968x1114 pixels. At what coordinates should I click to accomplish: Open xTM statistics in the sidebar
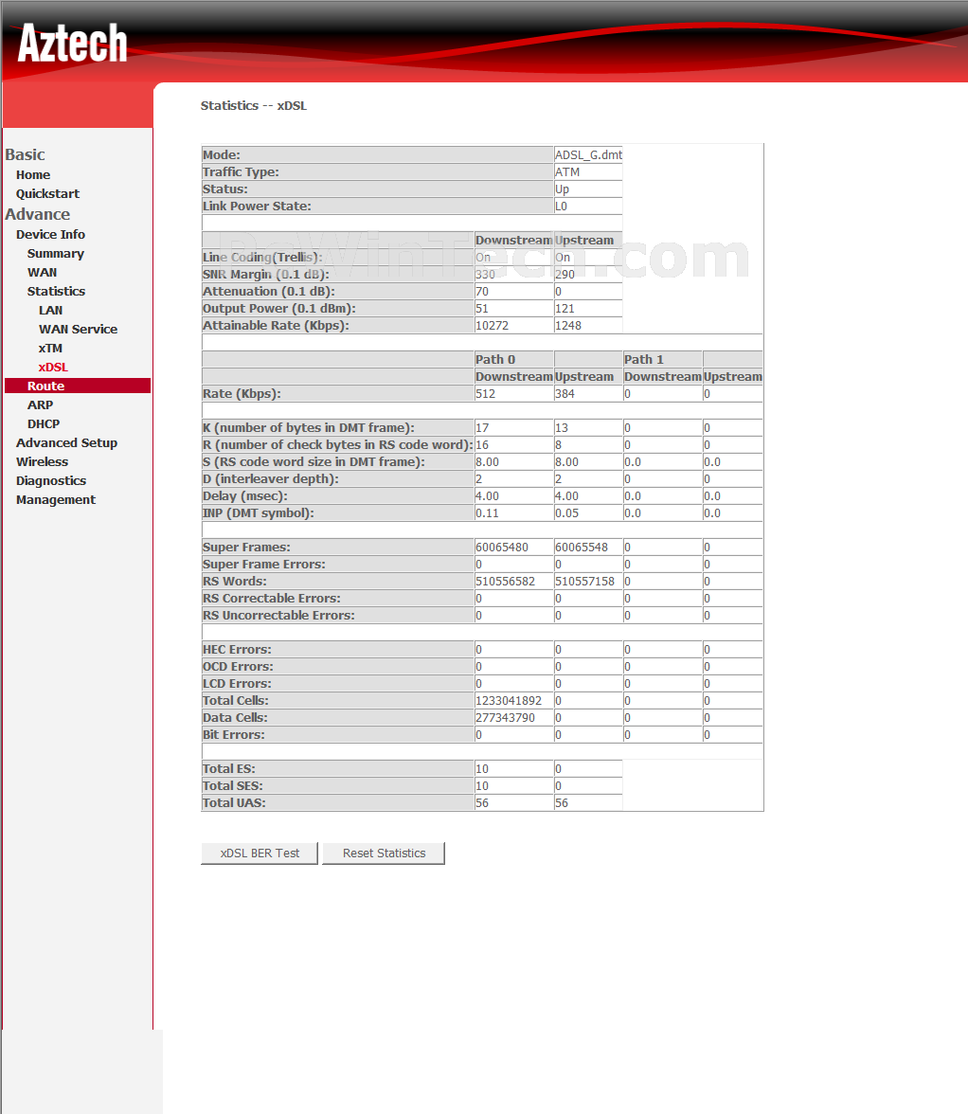(50, 349)
